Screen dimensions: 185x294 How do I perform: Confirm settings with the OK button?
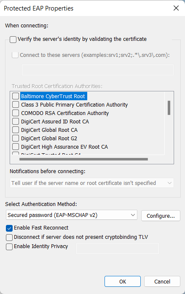(123, 281)
